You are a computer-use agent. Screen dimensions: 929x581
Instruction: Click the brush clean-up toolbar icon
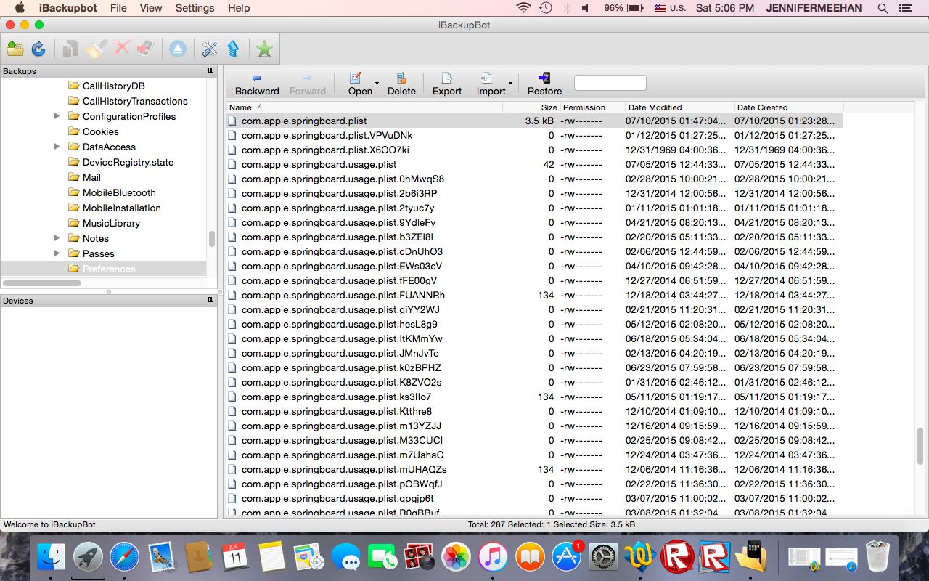94,49
